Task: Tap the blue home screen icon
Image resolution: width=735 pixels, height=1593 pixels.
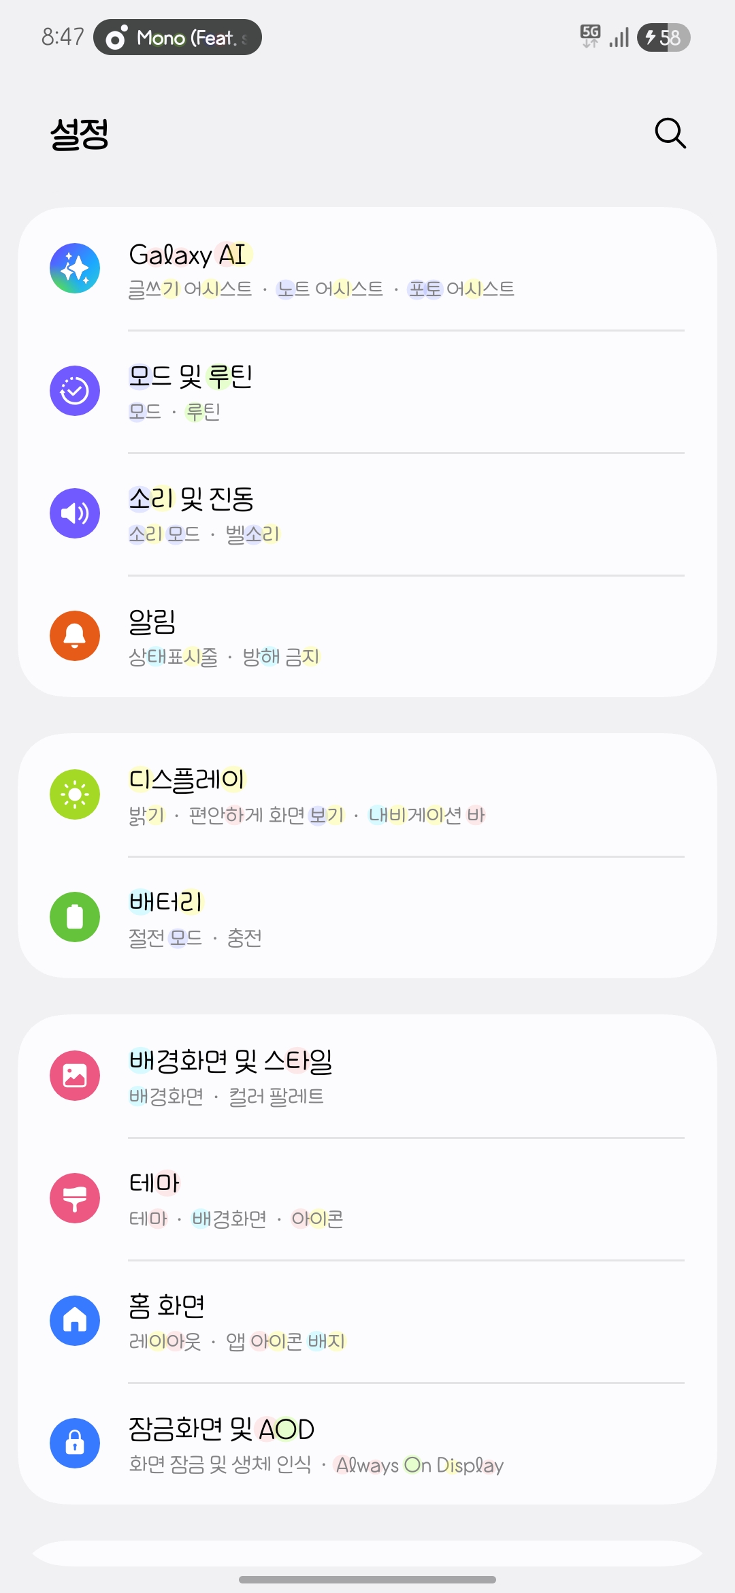Action: pos(75,1321)
